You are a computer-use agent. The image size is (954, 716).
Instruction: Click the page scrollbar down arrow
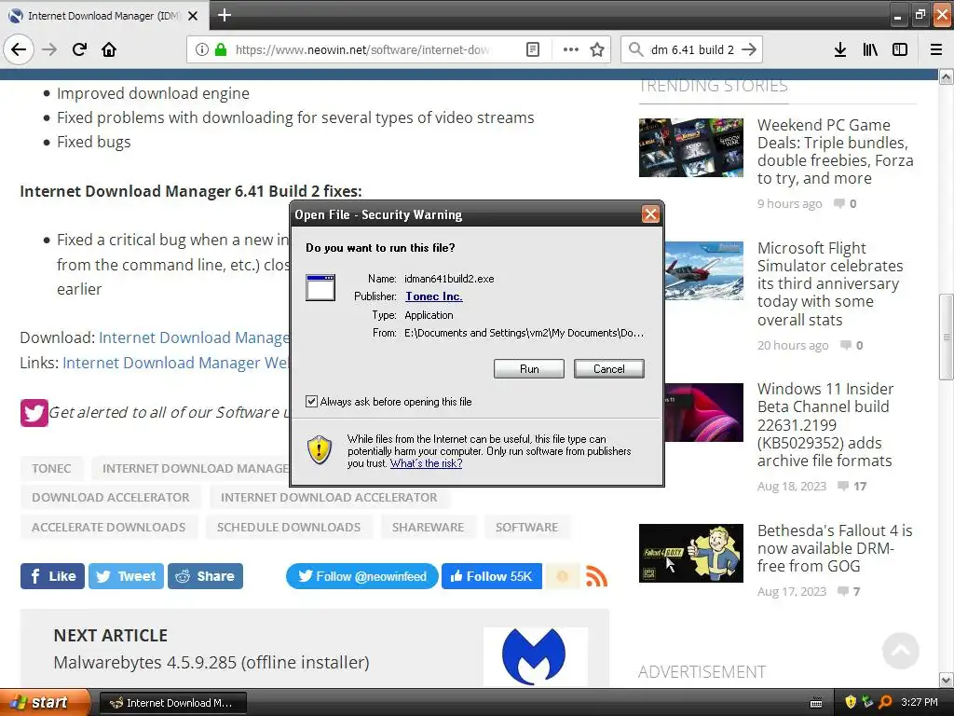click(947, 680)
